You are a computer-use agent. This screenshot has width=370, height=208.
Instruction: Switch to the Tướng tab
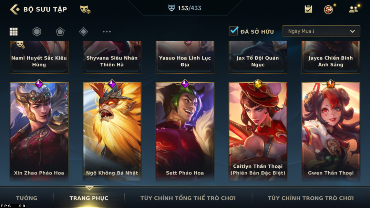[x=27, y=198]
